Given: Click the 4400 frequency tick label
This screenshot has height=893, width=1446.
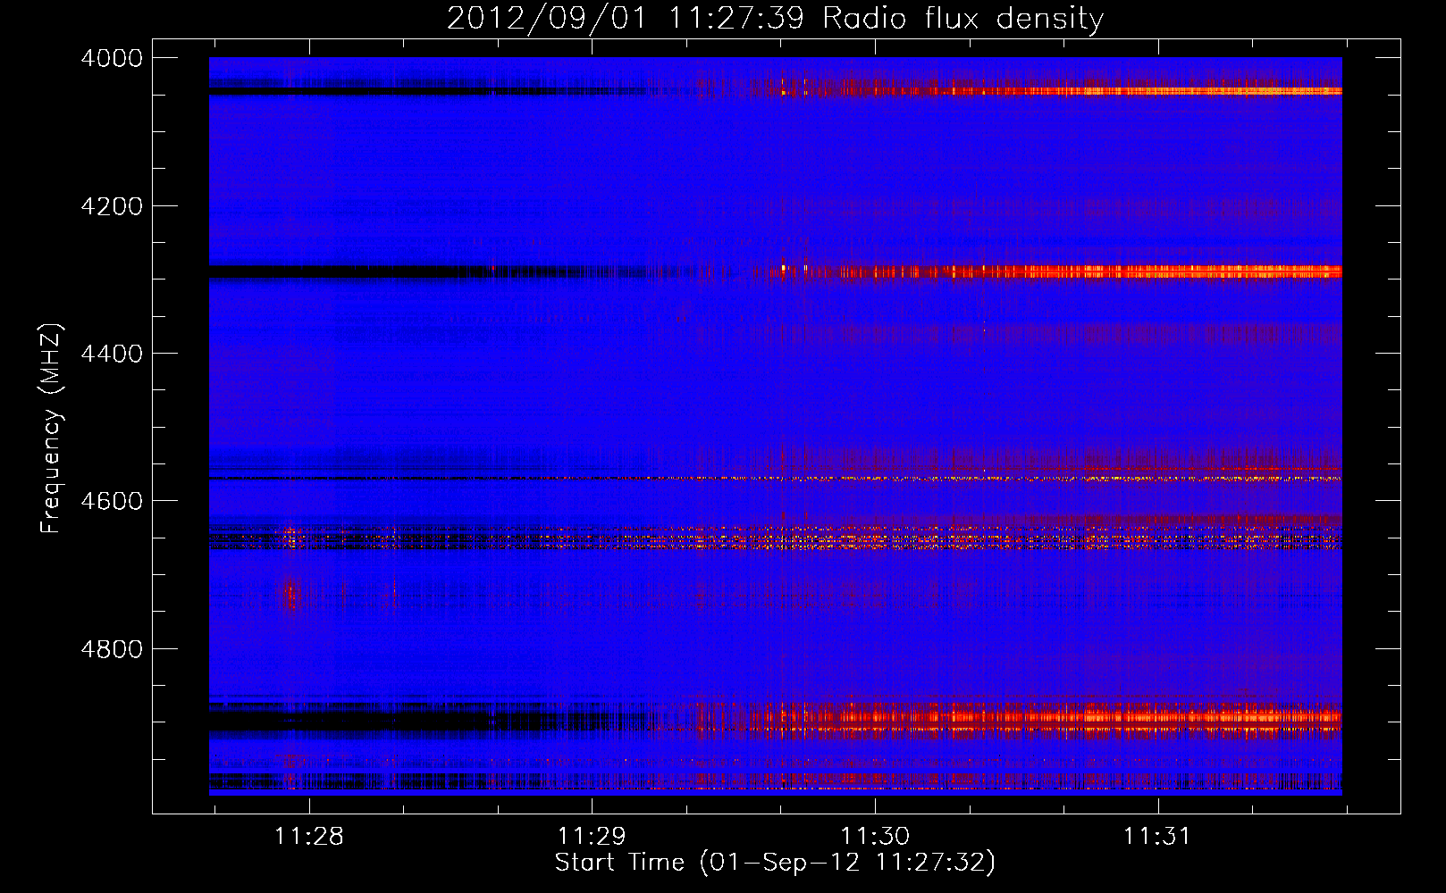Looking at the screenshot, I should tap(112, 354).
